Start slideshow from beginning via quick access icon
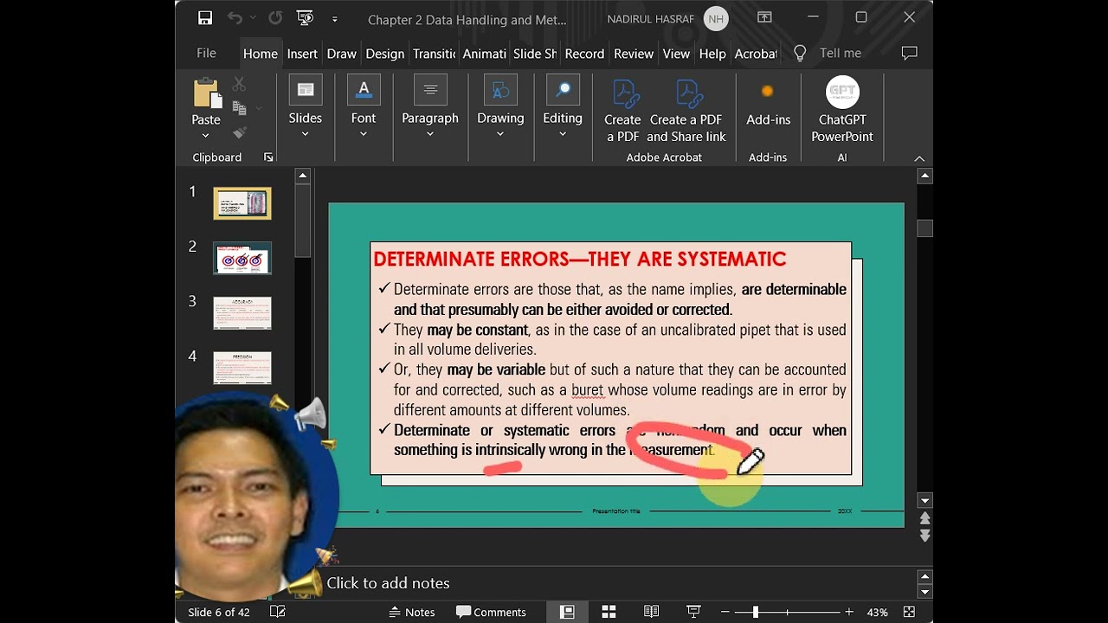 click(305, 18)
